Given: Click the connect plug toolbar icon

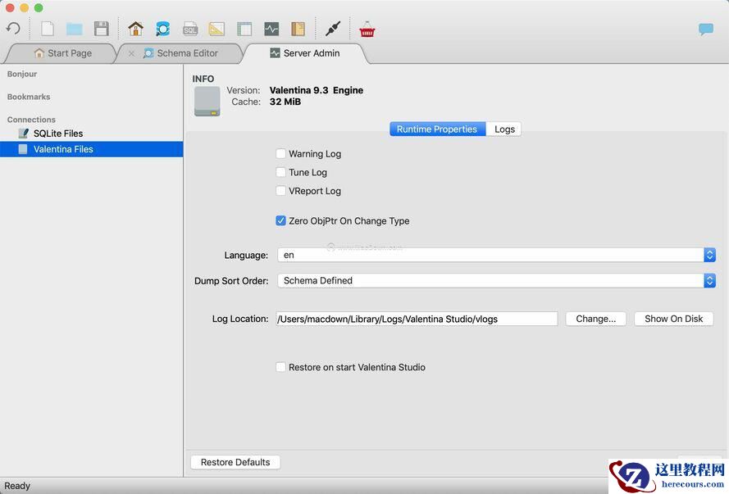Looking at the screenshot, I should 331,29.
